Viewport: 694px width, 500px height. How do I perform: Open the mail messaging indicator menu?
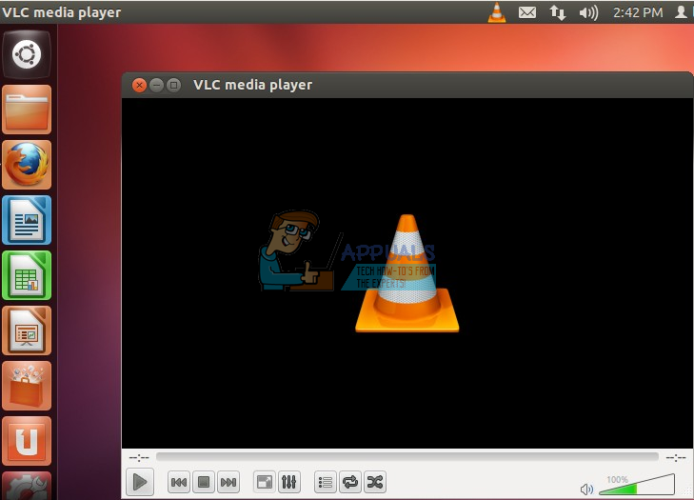[526, 12]
